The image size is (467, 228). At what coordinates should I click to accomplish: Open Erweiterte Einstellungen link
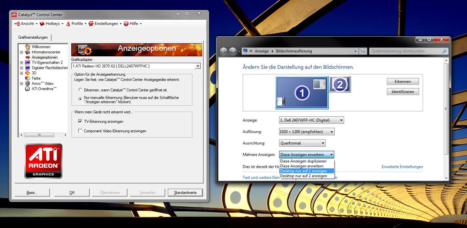point(402,167)
